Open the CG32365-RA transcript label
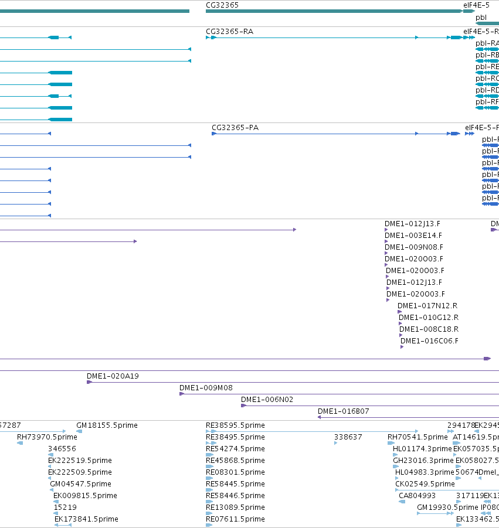Screen dimensions: 499x528 click(229, 31)
